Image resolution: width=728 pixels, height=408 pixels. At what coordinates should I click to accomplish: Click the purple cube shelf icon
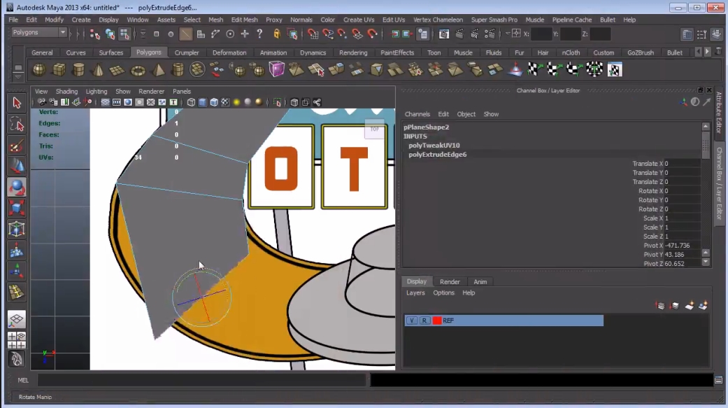pos(277,70)
